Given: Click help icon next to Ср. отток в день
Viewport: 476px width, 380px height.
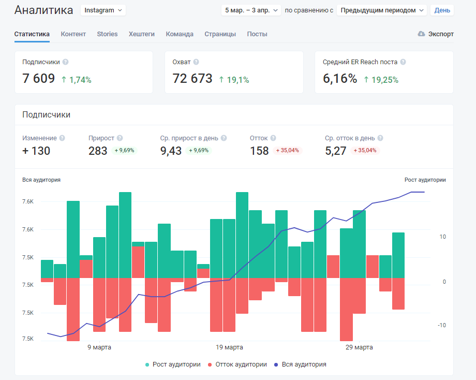Looking at the screenshot, I should click(x=380, y=138).
